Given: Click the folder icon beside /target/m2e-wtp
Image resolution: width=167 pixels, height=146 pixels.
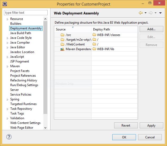Looking at the screenshot, I should 62,40.
